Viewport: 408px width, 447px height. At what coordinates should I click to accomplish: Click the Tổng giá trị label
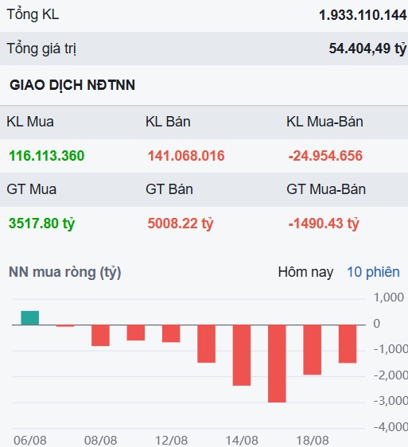pos(41,49)
